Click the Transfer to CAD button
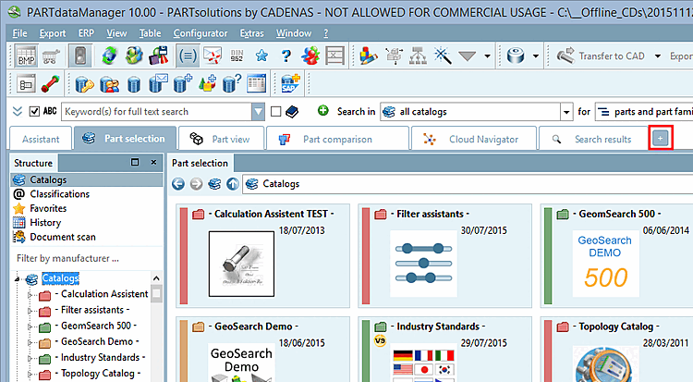Screen dimensions: 693x382 pos(601,56)
